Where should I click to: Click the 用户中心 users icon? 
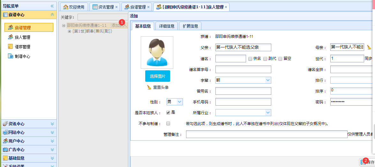point(5,141)
